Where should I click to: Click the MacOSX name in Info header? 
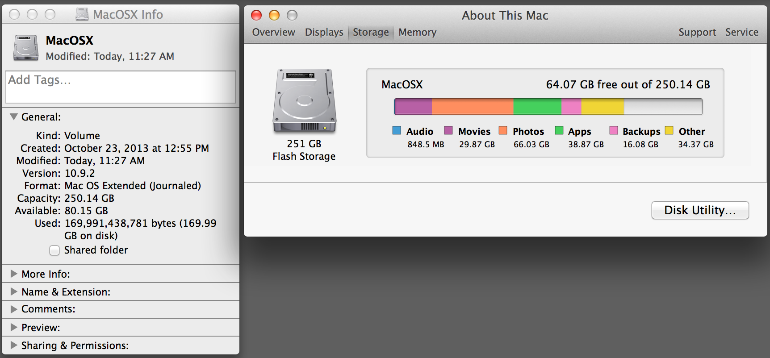(70, 41)
